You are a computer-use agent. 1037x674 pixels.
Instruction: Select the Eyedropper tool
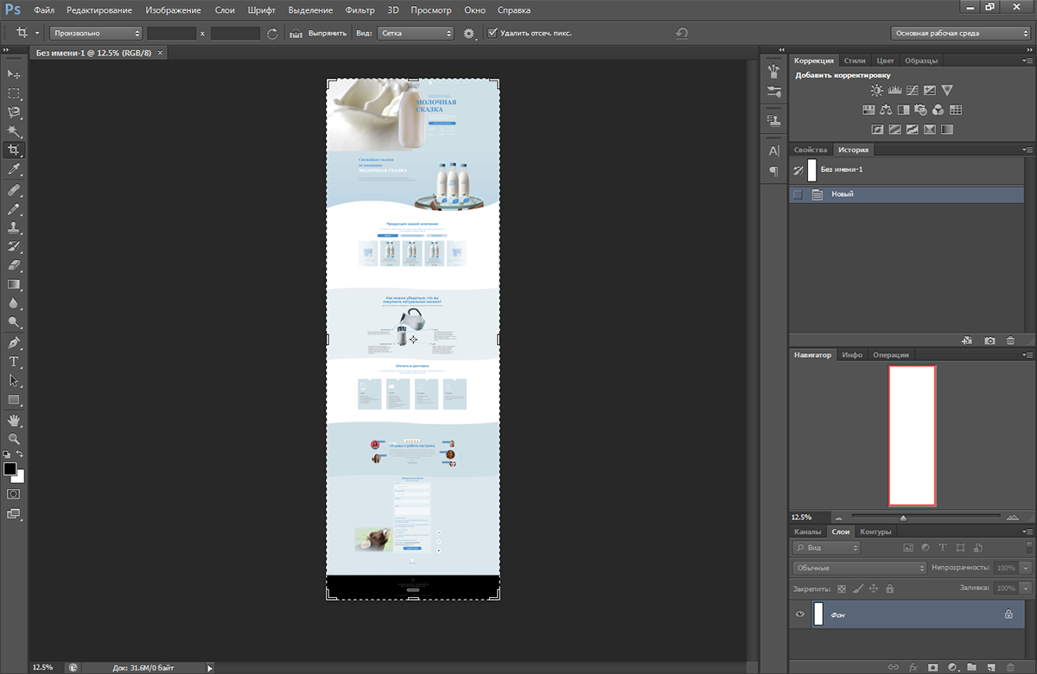point(14,169)
